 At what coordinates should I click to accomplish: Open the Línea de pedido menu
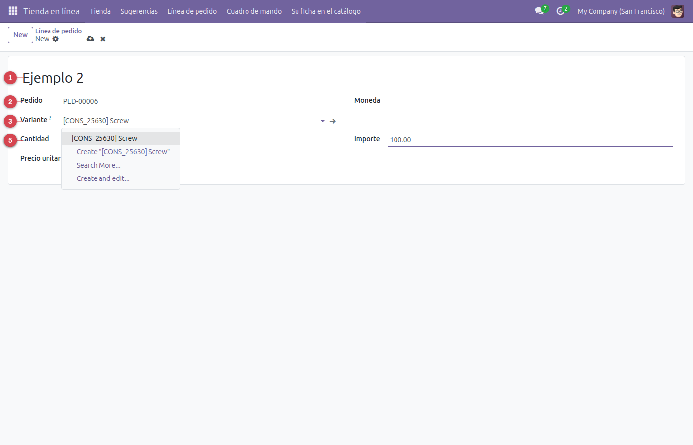point(192,11)
